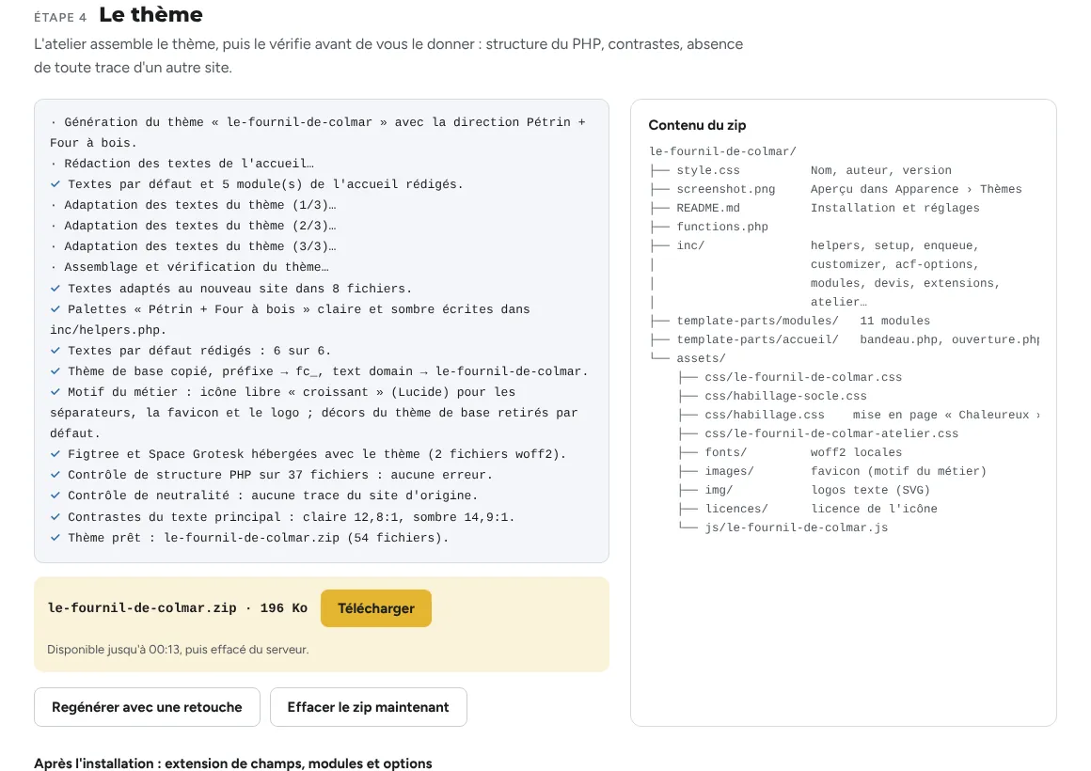Viewport: 1091px width, 771px height.
Task: Click the checkmark beside 'Contrôle de structure PHP'
Action: tap(55, 475)
